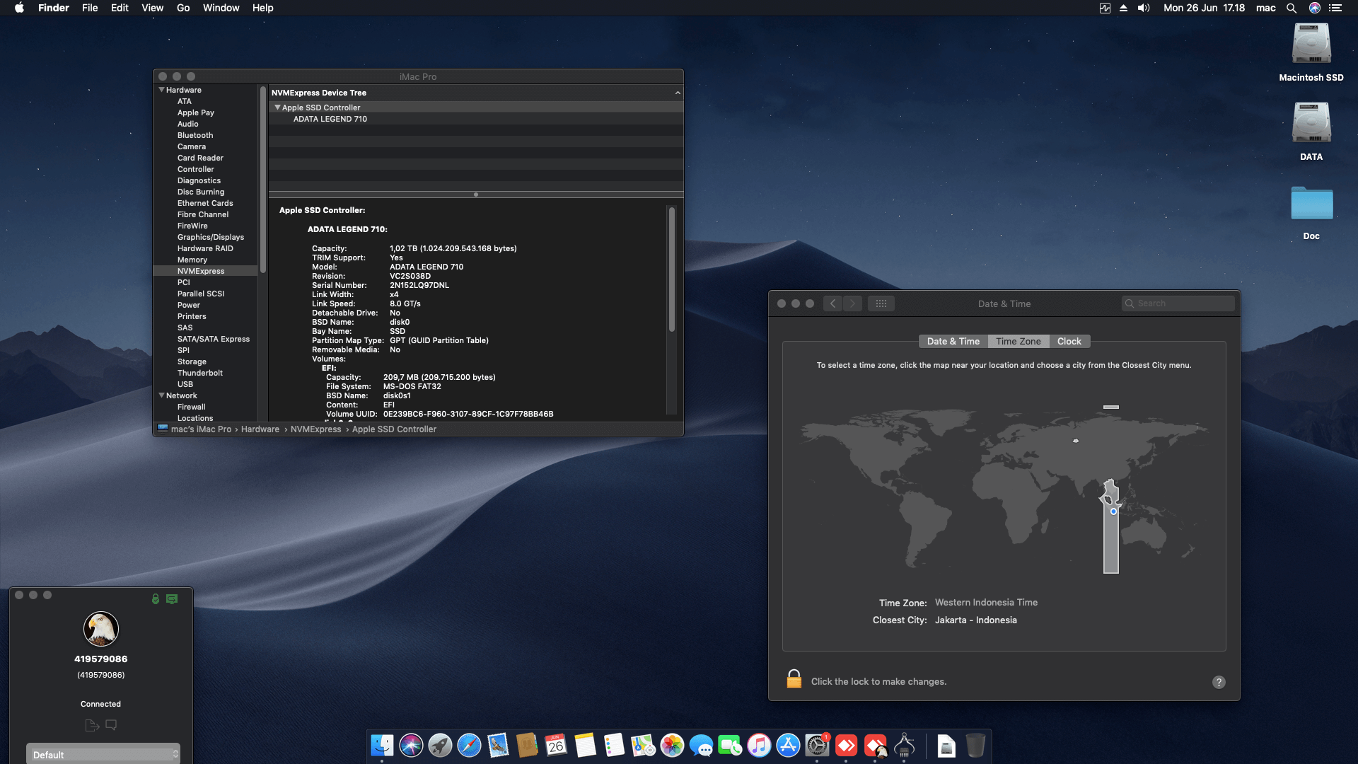
Task: Open the Go menu in the menu bar
Action: [182, 8]
